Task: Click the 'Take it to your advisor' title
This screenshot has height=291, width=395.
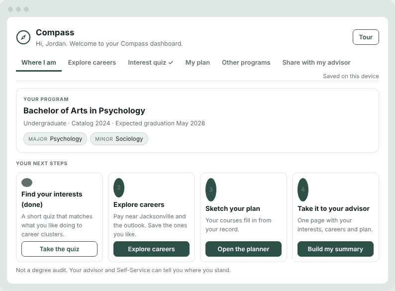Action: [x=333, y=208]
